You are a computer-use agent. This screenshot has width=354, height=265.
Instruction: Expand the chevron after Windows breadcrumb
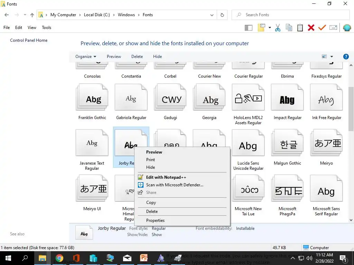point(139,15)
